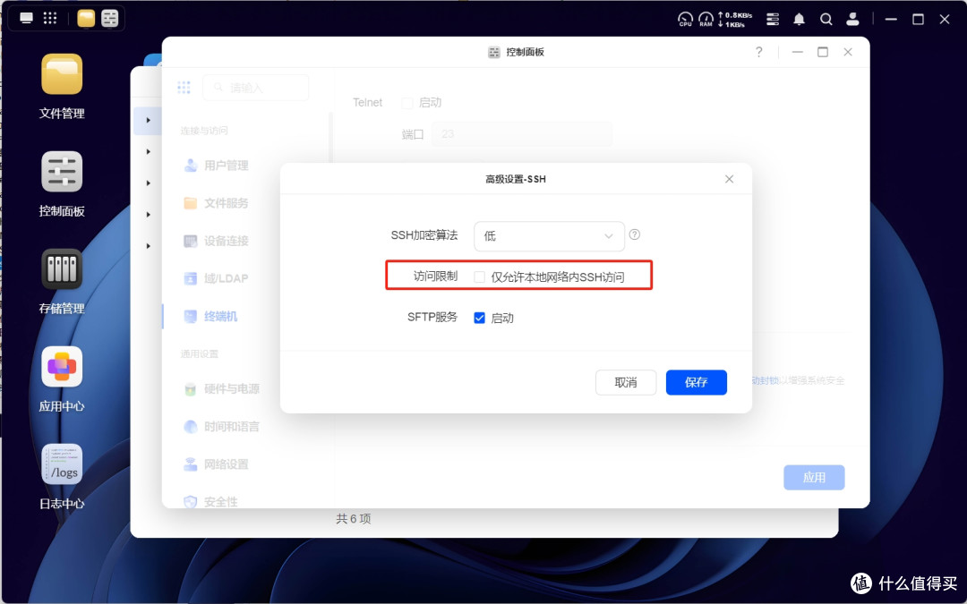Click the Telnet 端口 field showing 23
Image resolution: width=967 pixels, height=604 pixels.
pos(522,133)
